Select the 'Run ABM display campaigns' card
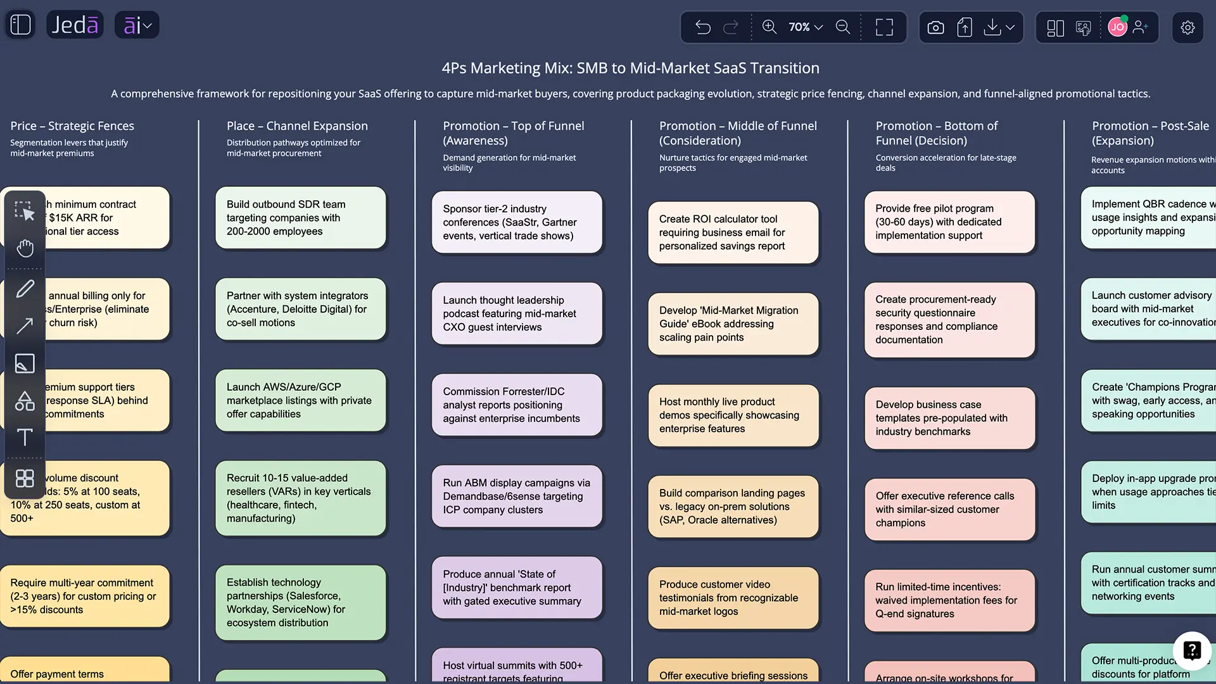 point(517,496)
